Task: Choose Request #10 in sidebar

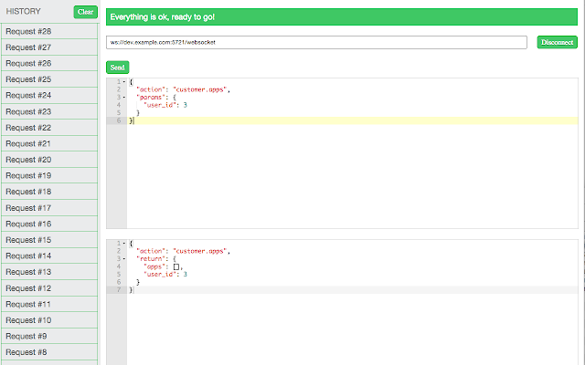Action: pyautogui.click(x=49, y=320)
